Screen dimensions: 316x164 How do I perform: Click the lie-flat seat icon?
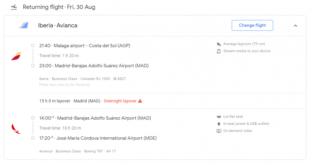[x=219, y=117]
